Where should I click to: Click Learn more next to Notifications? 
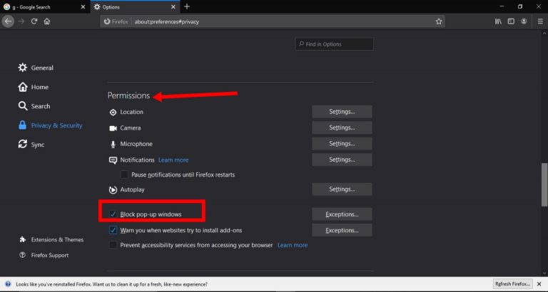[x=173, y=160]
